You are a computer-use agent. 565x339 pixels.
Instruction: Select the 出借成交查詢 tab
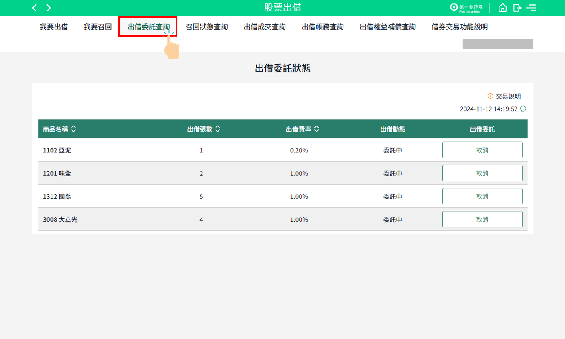point(265,27)
